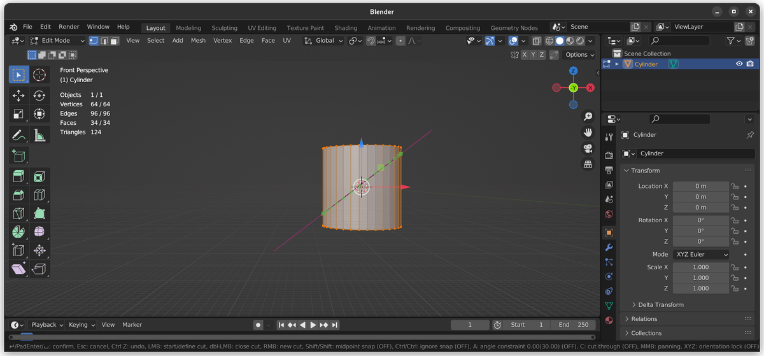Click the pan view hand icon
The image size is (764, 356).
pyautogui.click(x=588, y=132)
